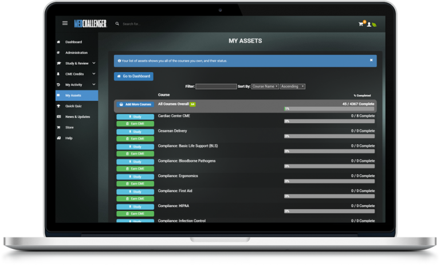Screen dimensions: 440x266
Task: Expand the Study & Review submenu chevron
Action: (x=94, y=63)
